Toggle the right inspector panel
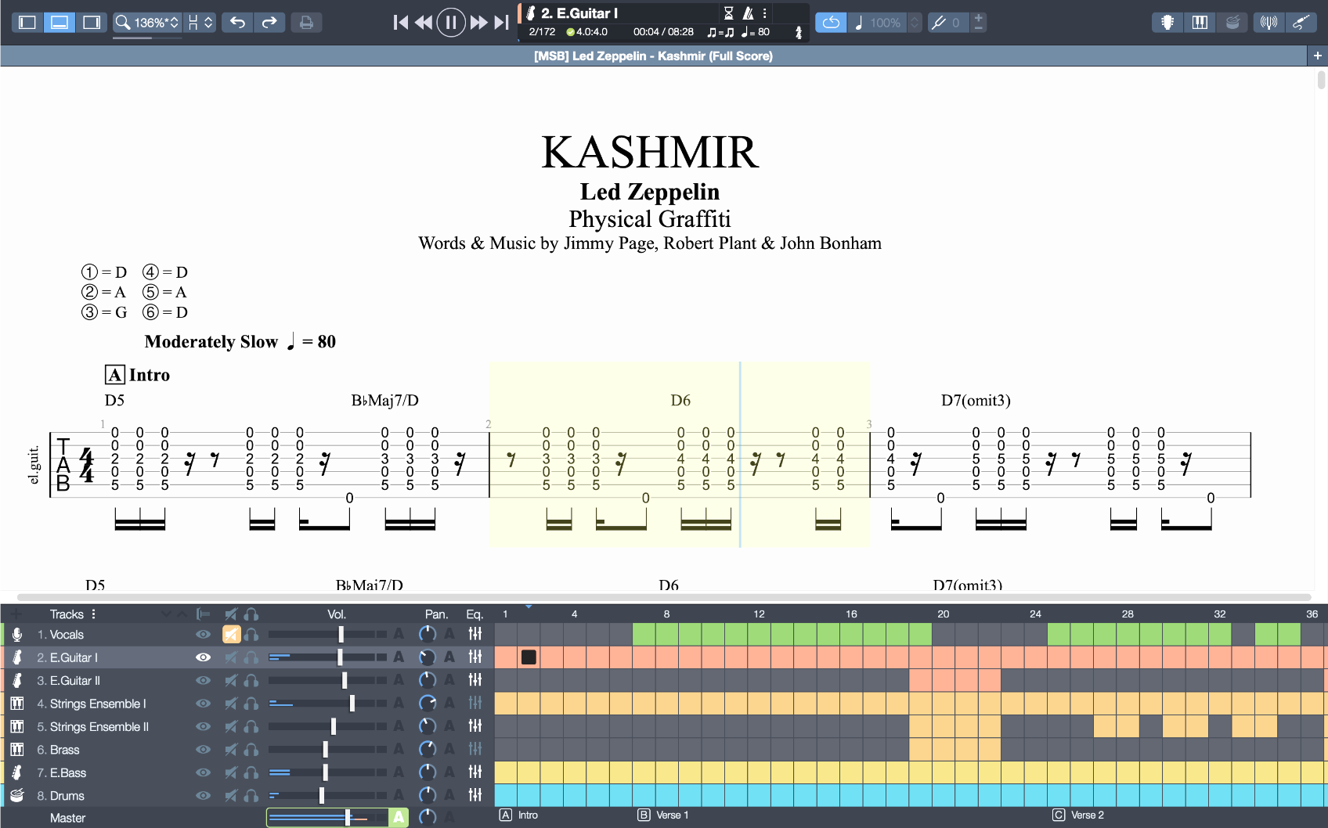 92,22
